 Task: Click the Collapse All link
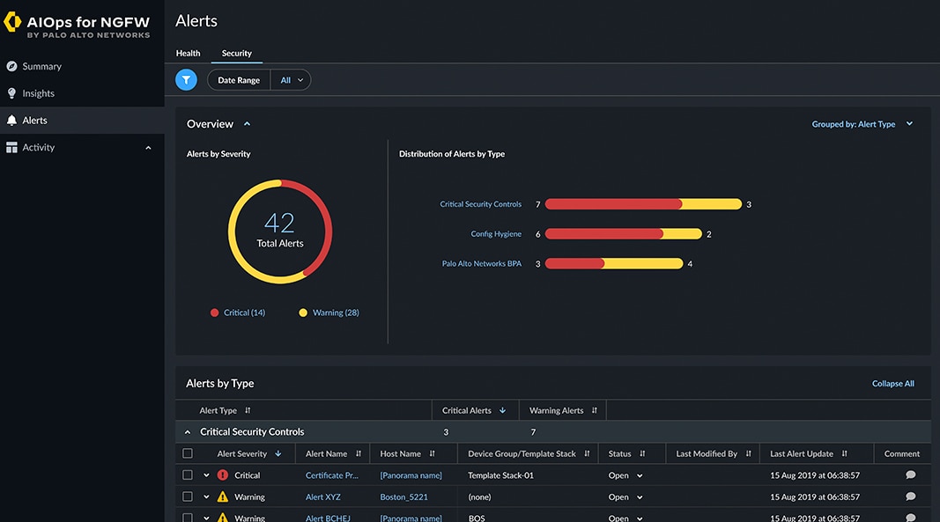click(x=892, y=384)
